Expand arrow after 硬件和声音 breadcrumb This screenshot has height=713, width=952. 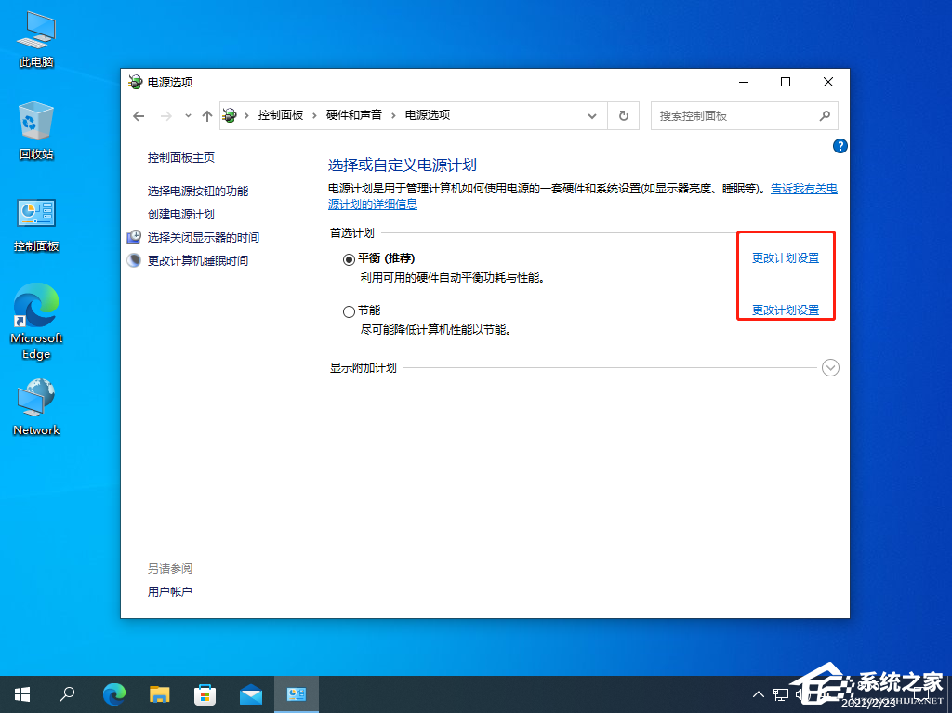point(393,115)
